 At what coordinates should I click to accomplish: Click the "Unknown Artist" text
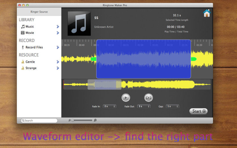pyautogui.click(x=104, y=27)
